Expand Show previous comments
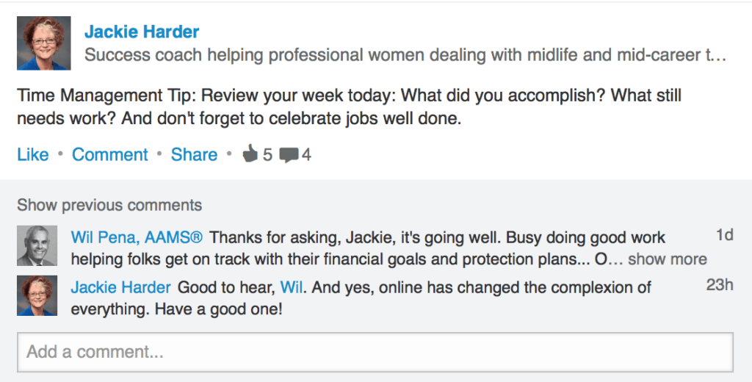 pos(109,205)
